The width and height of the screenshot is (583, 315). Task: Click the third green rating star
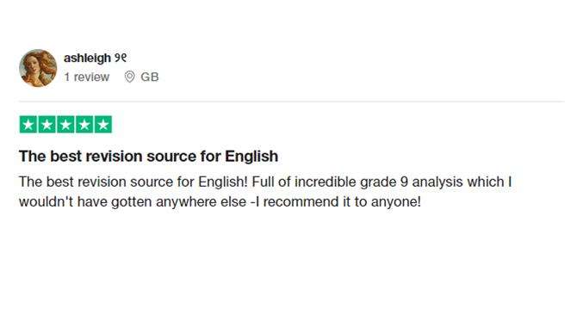pos(65,125)
